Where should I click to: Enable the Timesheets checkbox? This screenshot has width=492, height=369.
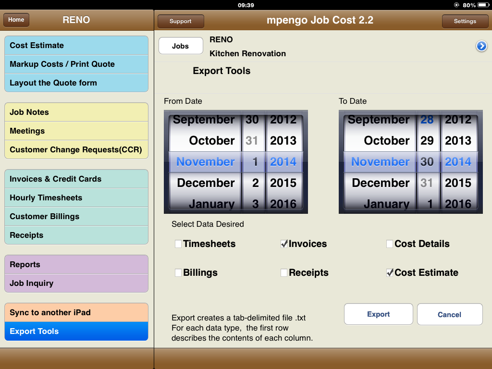tap(178, 244)
